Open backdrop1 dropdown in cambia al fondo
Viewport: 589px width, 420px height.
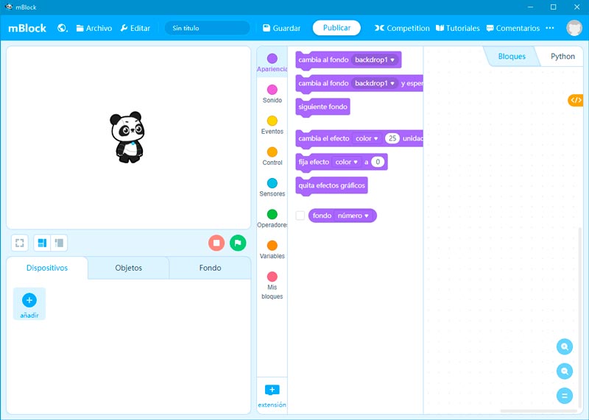point(375,60)
